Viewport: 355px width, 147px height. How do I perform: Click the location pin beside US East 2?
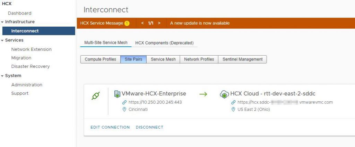pos(233,109)
